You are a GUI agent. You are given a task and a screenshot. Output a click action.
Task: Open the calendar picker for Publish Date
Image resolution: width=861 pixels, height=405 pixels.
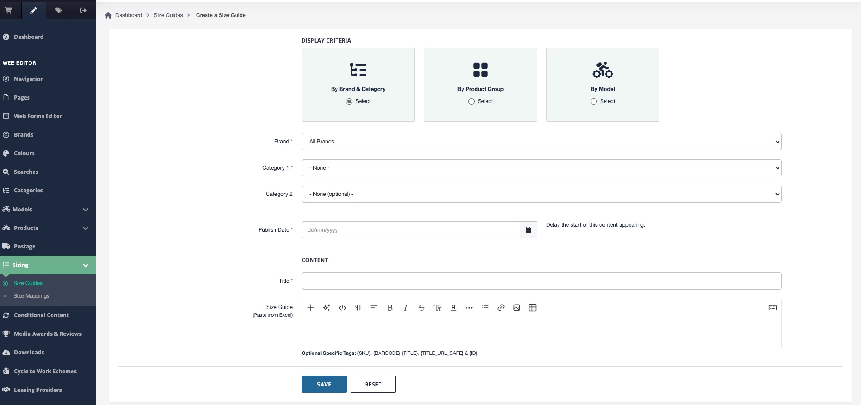point(528,230)
